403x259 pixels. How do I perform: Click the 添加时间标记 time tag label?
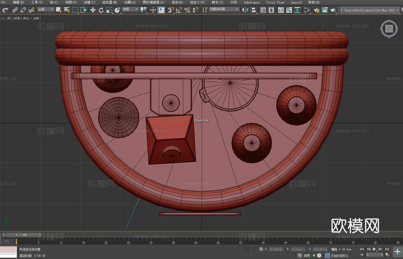point(340,255)
